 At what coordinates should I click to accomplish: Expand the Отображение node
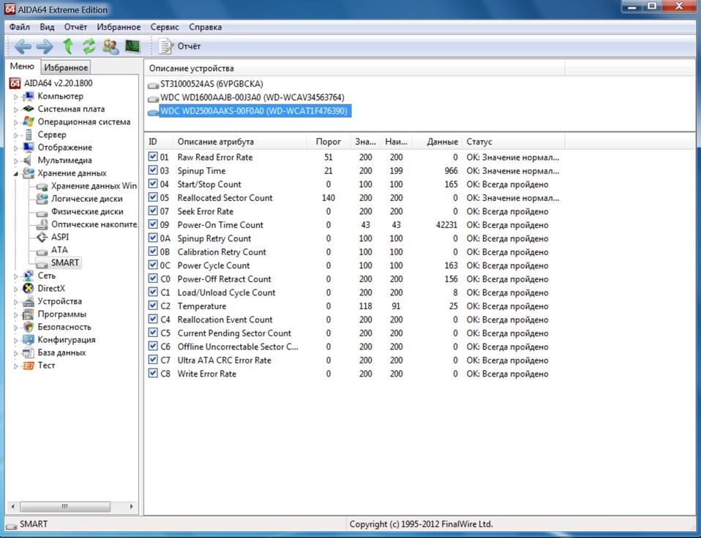(15, 148)
